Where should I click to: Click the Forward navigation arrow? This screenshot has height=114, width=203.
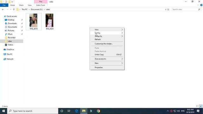tap(7, 9)
